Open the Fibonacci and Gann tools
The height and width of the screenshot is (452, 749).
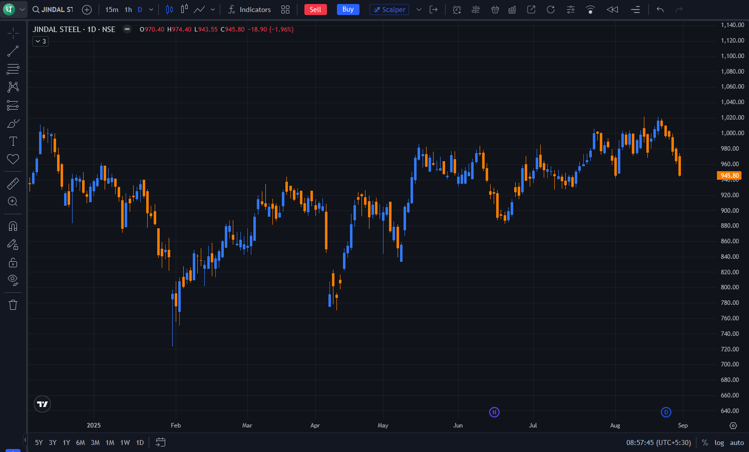point(13,69)
